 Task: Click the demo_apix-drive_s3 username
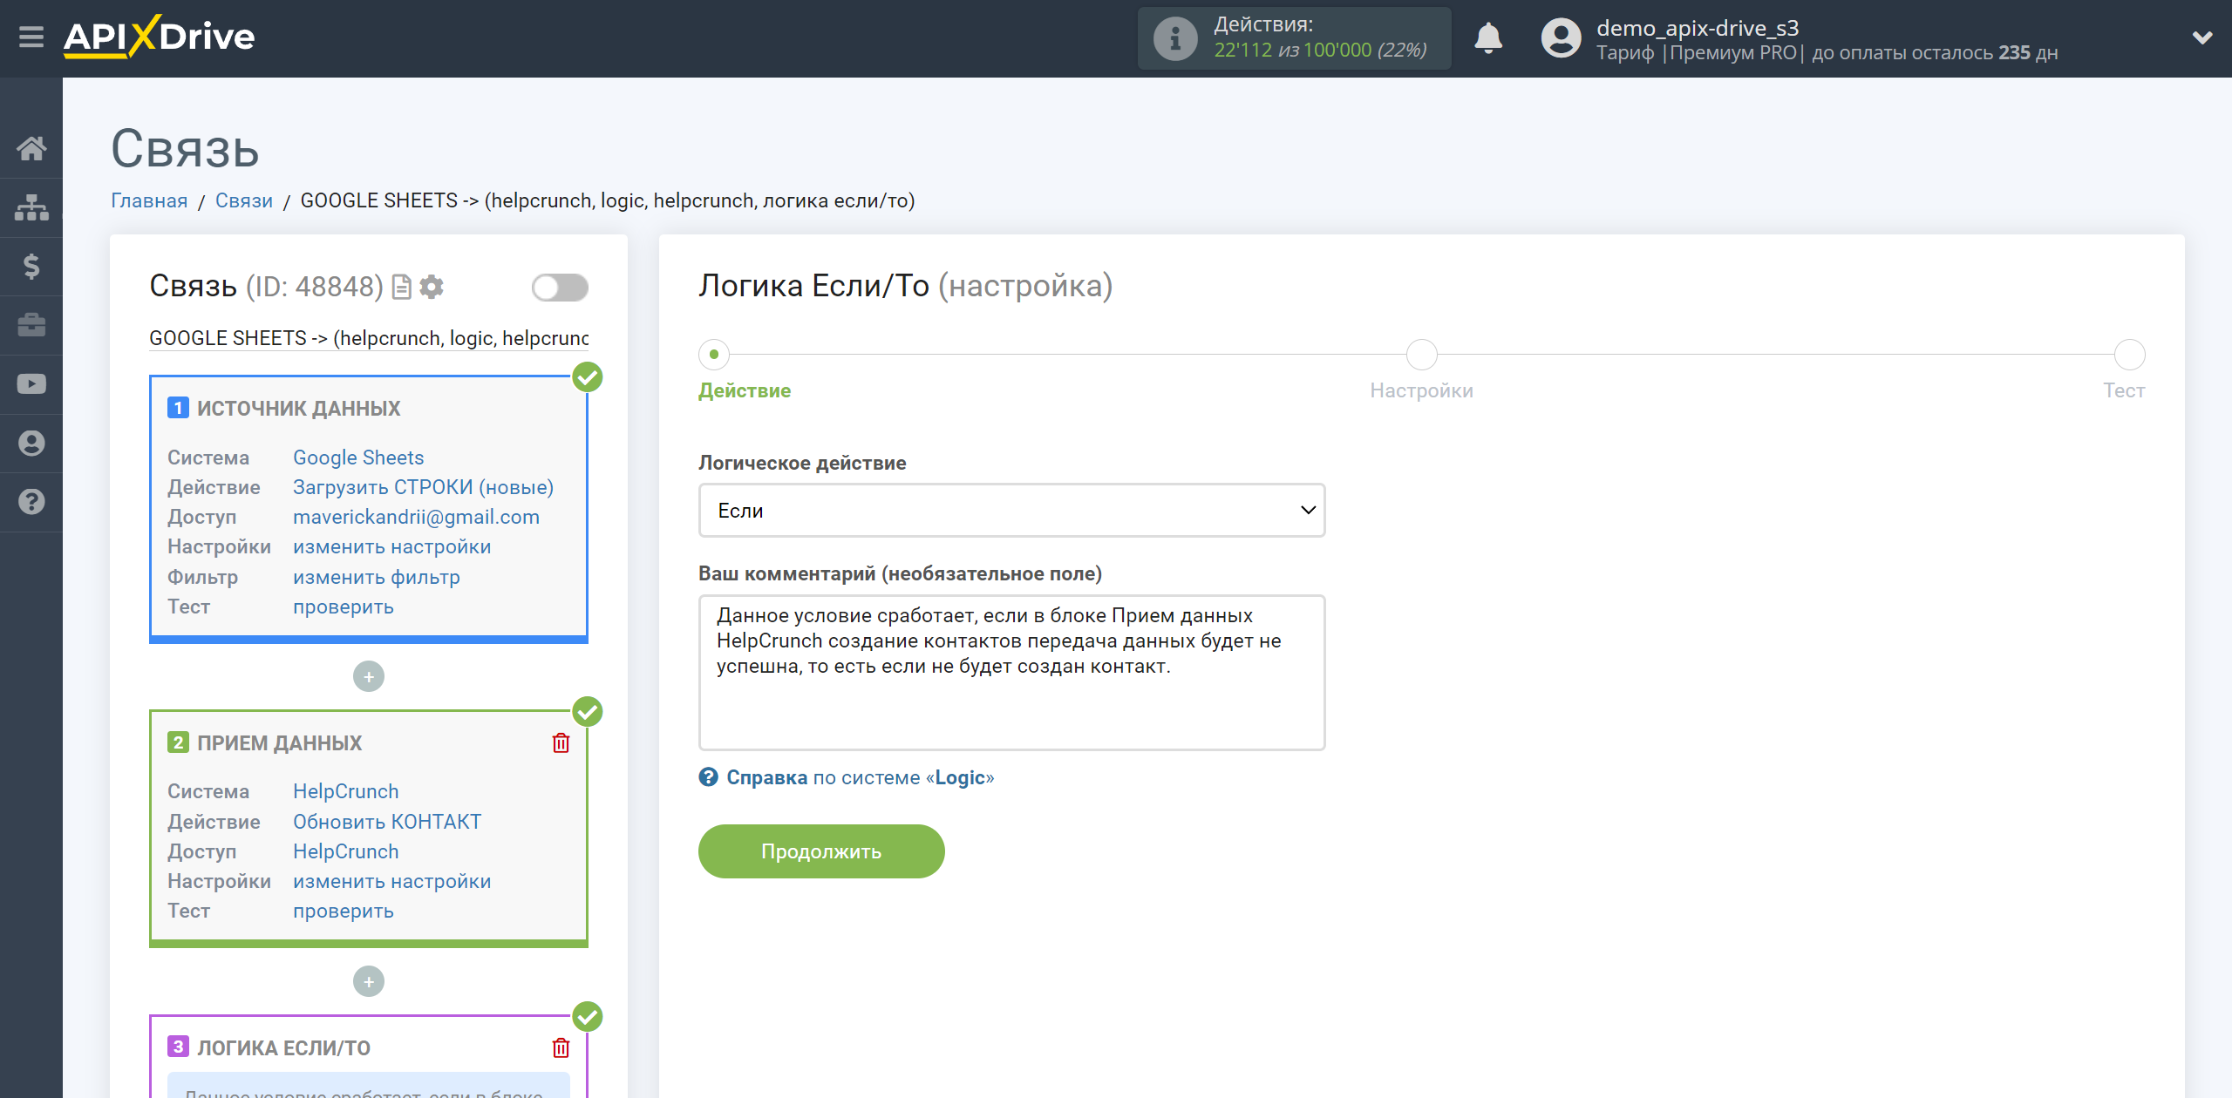tap(1698, 28)
